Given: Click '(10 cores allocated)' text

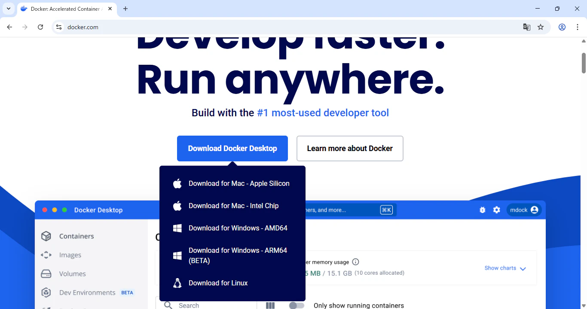Looking at the screenshot, I should pyautogui.click(x=379, y=273).
